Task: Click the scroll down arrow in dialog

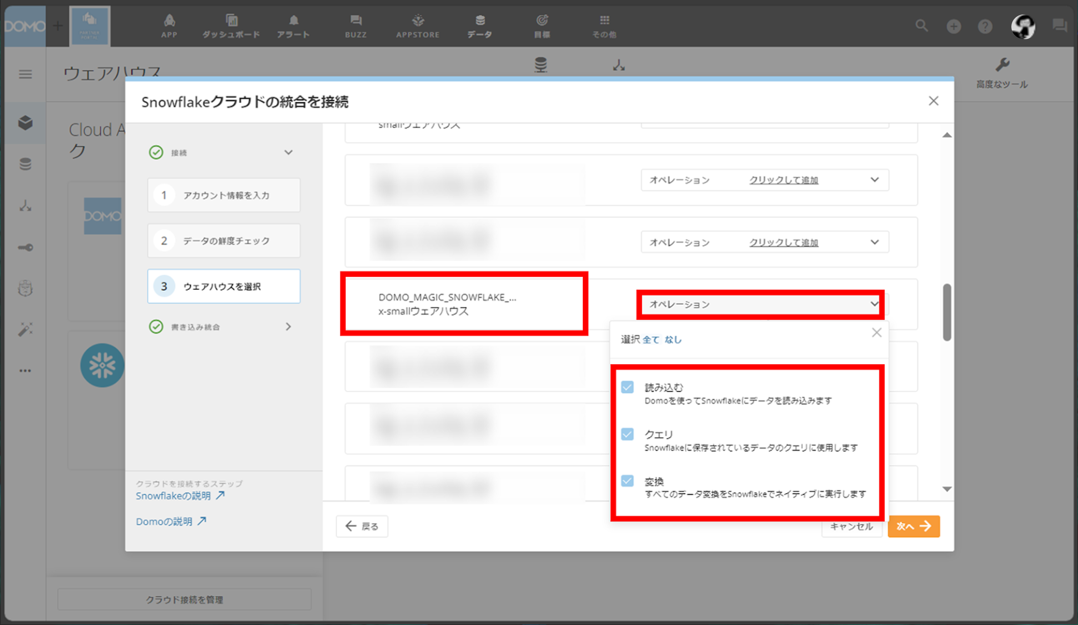Action: [947, 489]
